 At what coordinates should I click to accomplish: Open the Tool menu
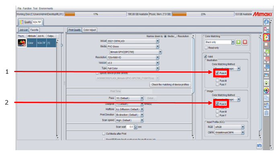(x=35, y=8)
